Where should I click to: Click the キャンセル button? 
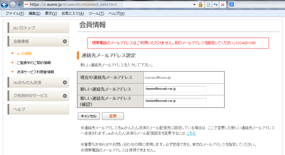pos(89,116)
